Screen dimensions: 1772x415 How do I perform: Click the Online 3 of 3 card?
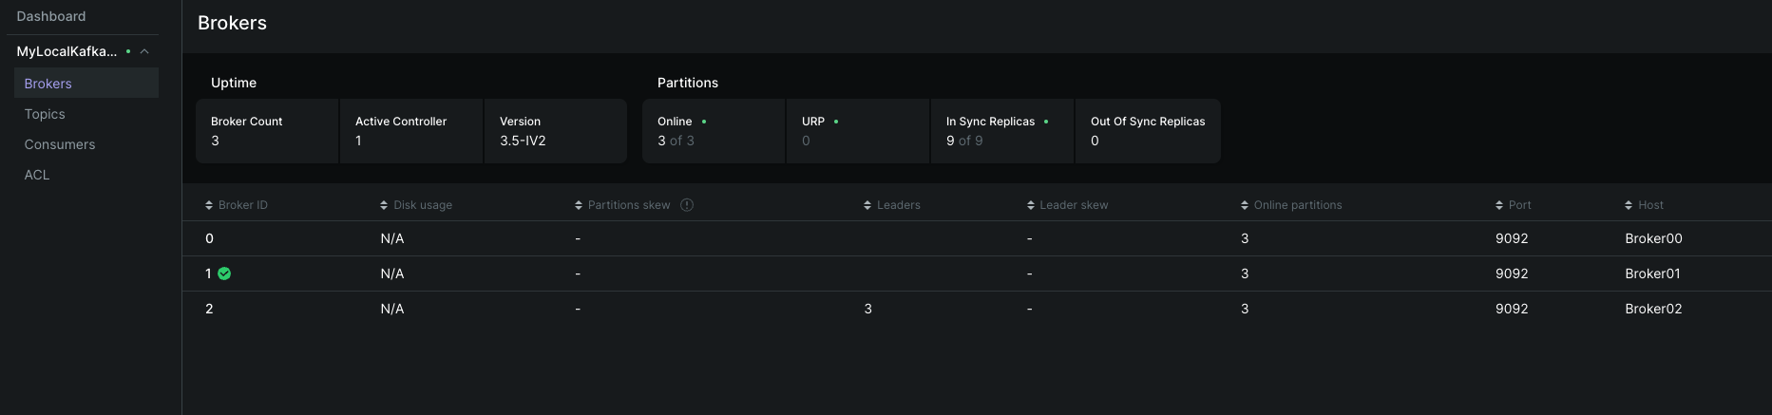(714, 131)
